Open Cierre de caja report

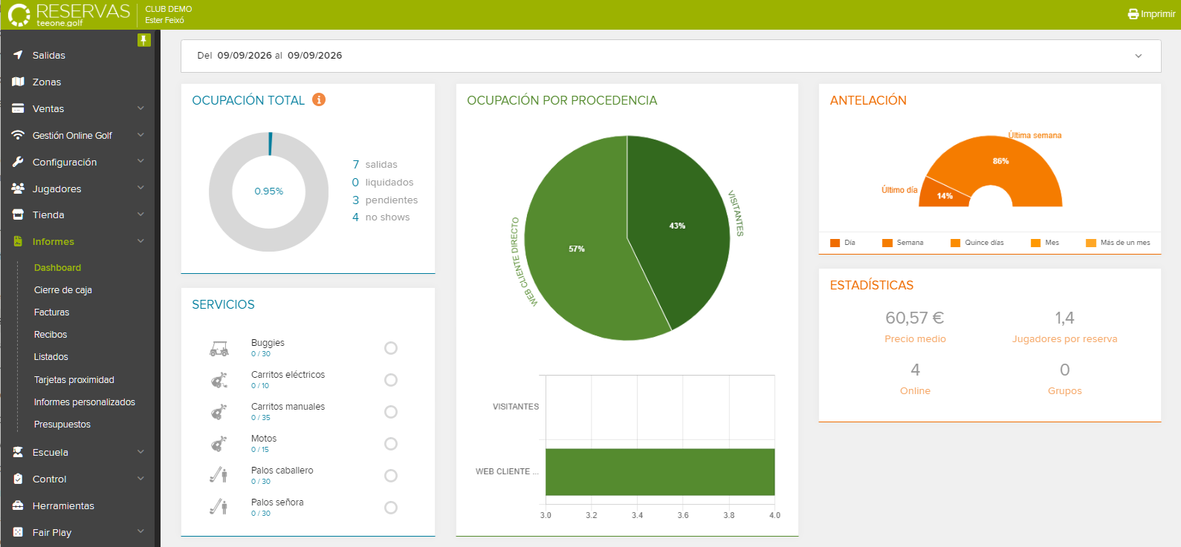point(63,290)
